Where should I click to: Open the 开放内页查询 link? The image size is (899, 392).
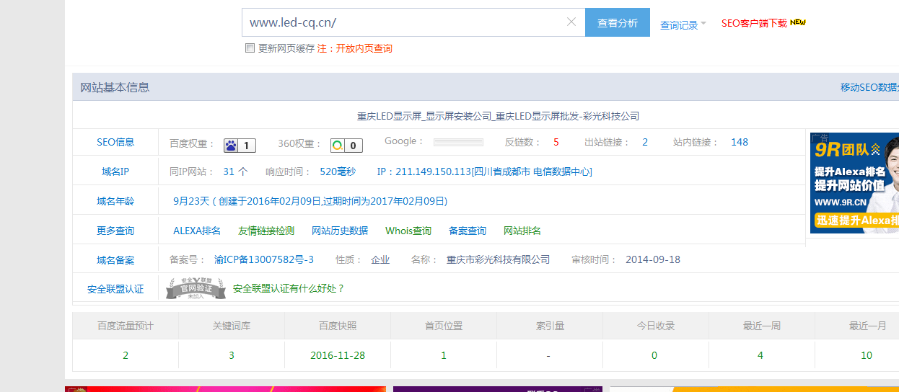pyautogui.click(x=364, y=48)
